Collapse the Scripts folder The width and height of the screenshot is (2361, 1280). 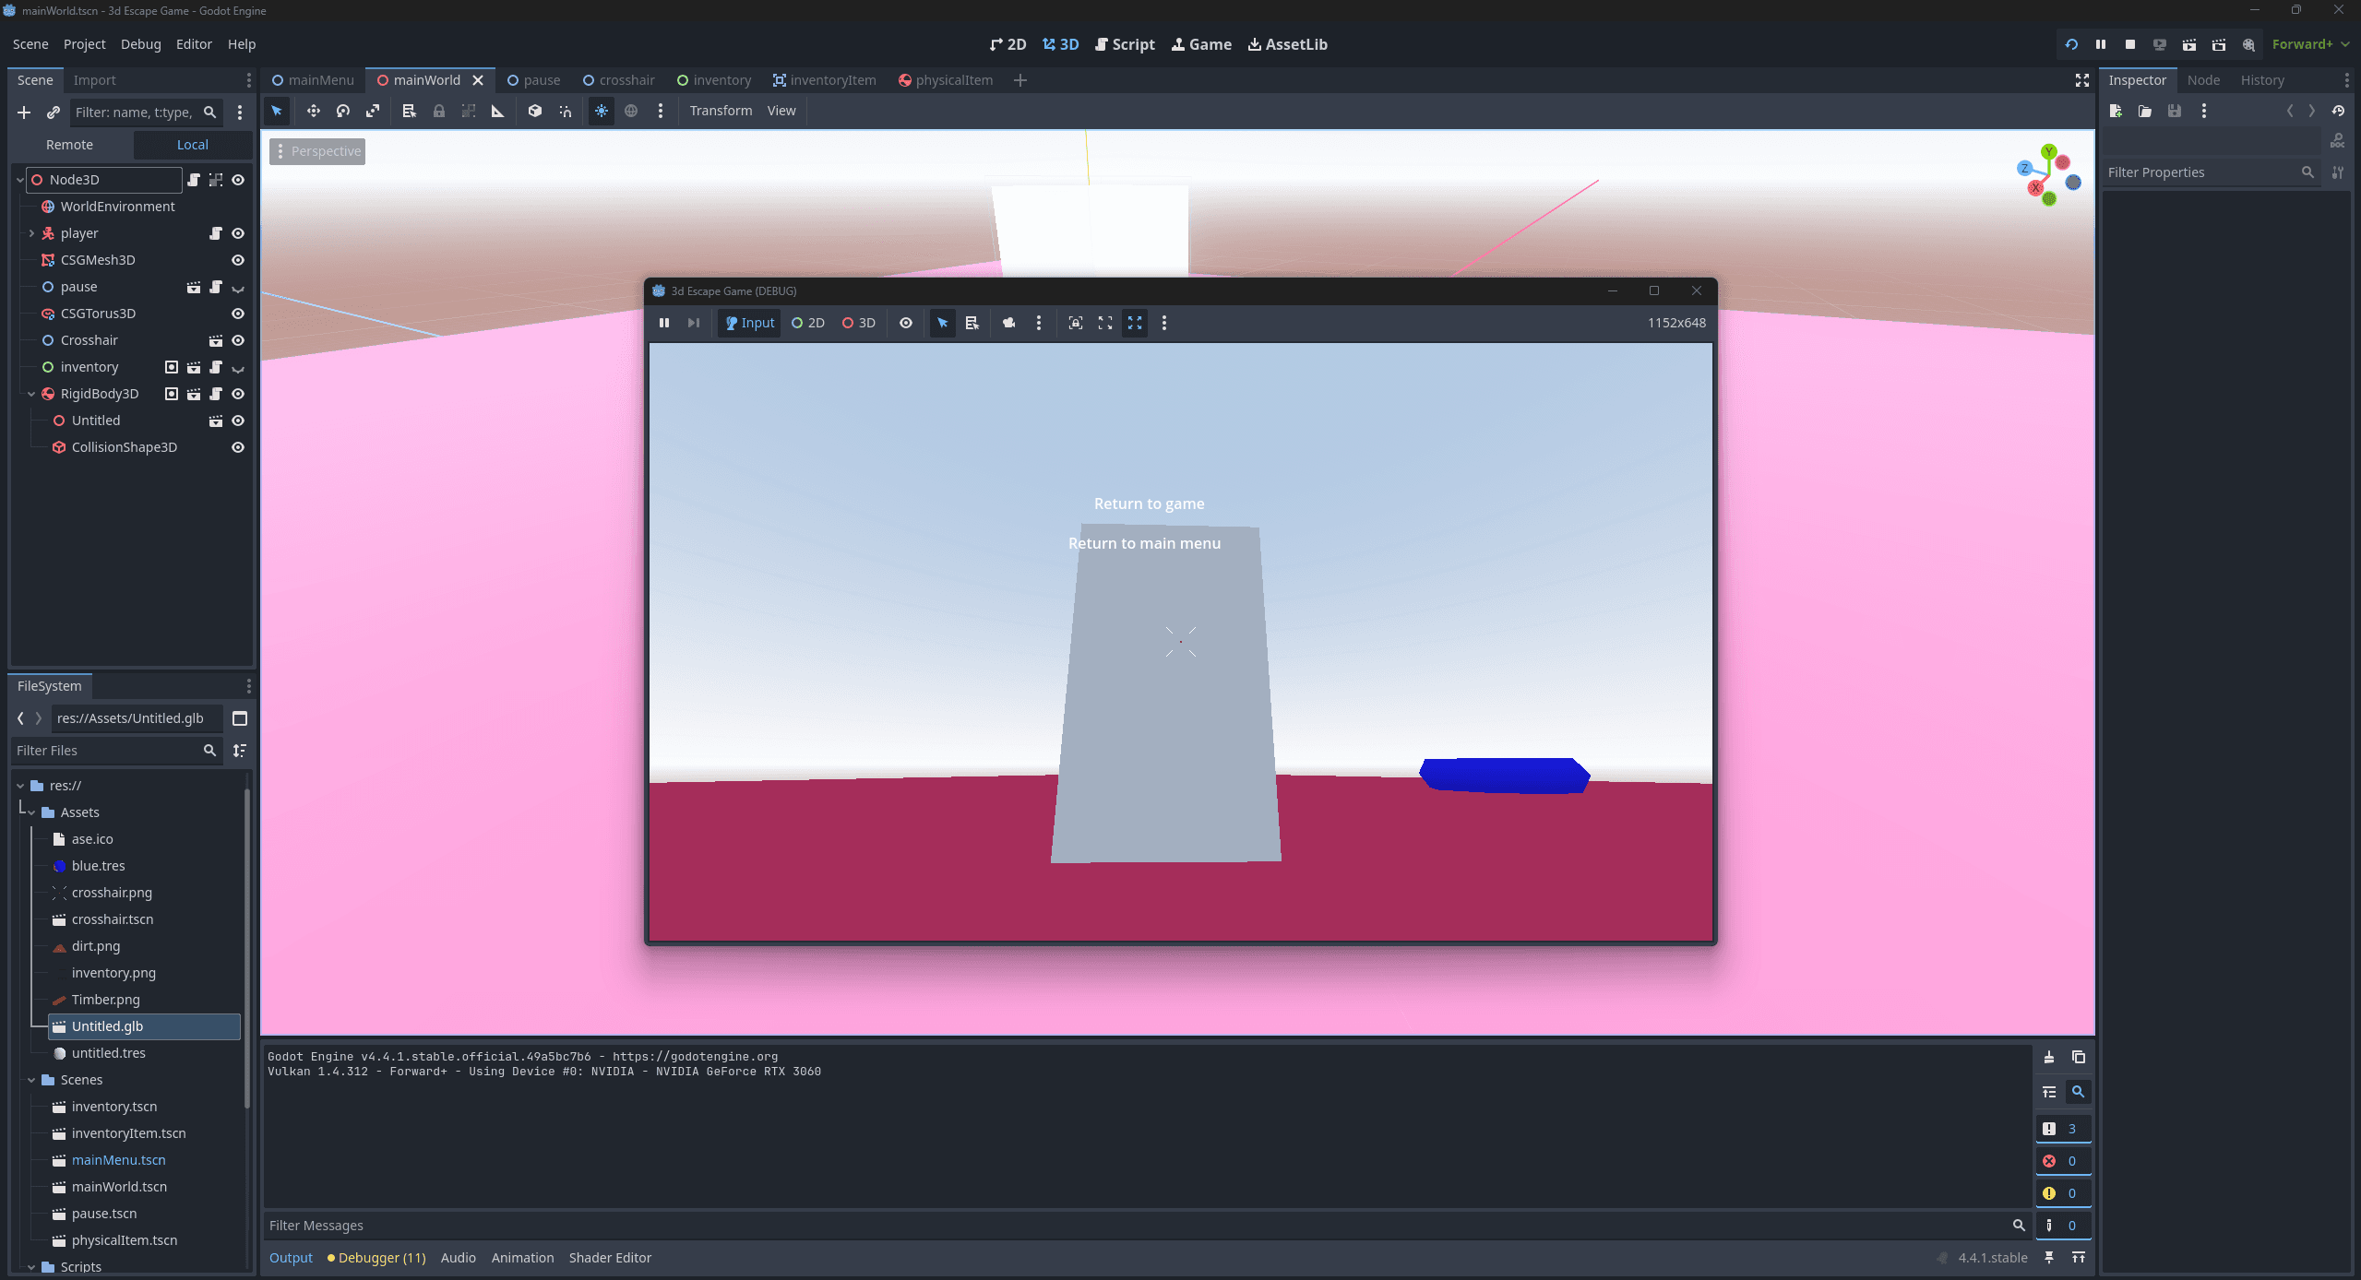click(31, 1267)
